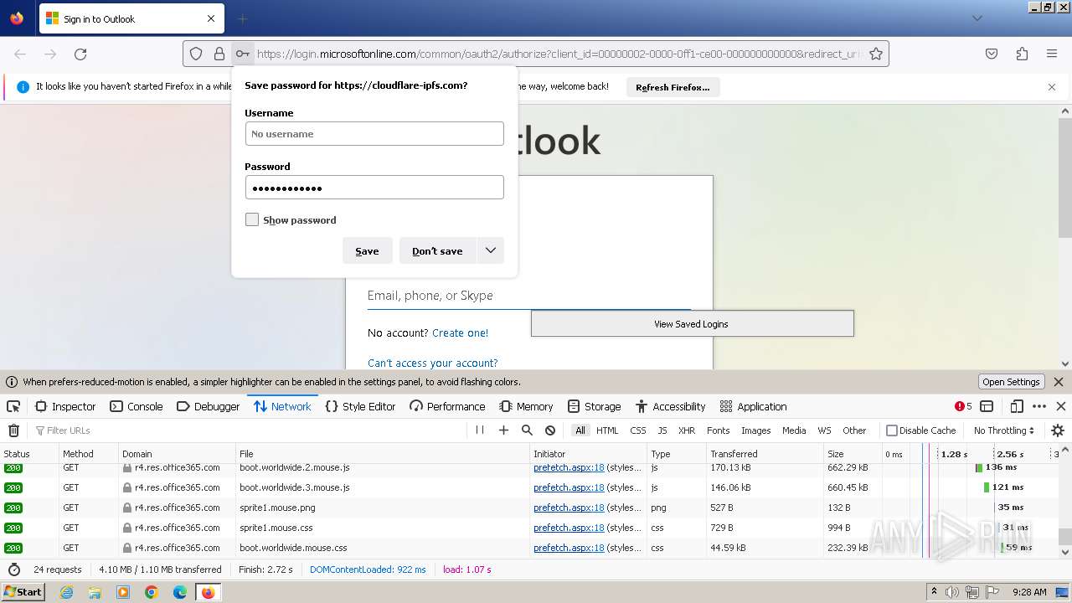Filter requests by HTML
The height and width of the screenshot is (603, 1072).
pos(607,430)
